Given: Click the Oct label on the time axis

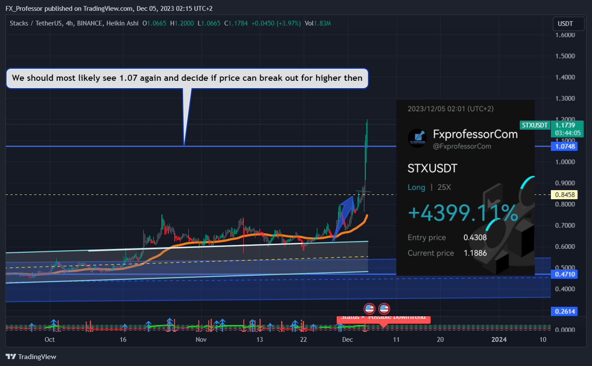Looking at the screenshot, I should [x=50, y=340].
